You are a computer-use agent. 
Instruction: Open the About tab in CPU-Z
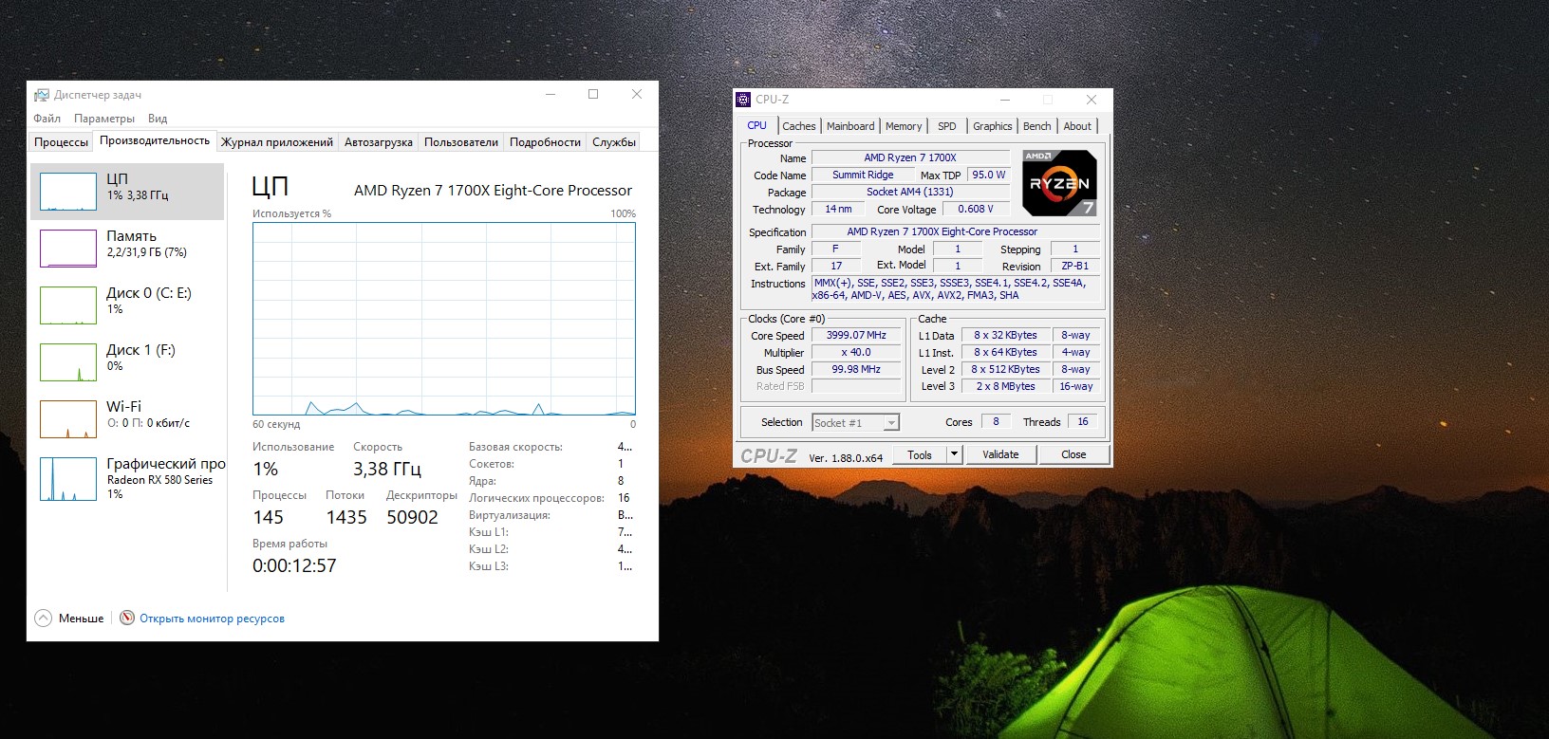(1077, 126)
